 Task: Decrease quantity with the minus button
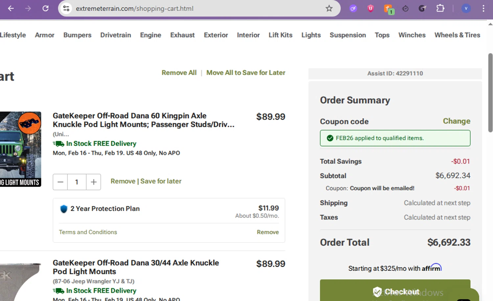coord(60,182)
